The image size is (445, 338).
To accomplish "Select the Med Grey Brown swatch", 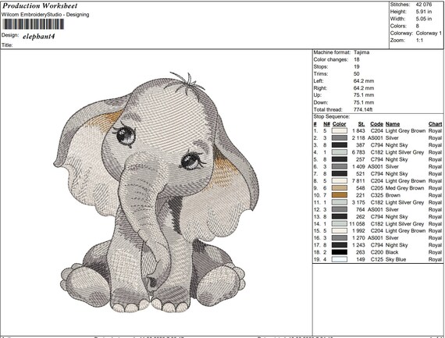I will coord(340,188).
